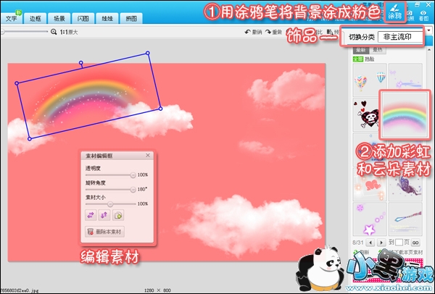Go to next materials page
The height and width of the screenshot is (294, 435).
coord(382,243)
